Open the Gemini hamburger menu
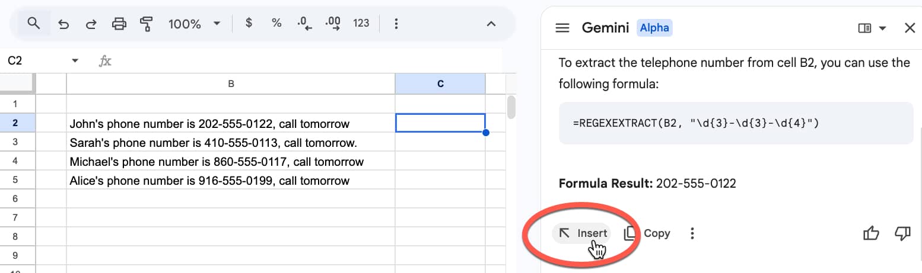This screenshot has width=922, height=273. (562, 28)
